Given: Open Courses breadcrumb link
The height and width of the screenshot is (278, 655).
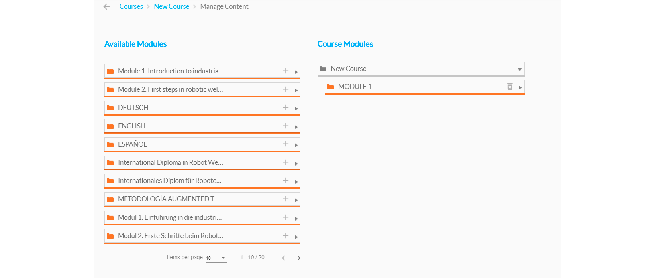Looking at the screenshot, I should click(131, 6).
